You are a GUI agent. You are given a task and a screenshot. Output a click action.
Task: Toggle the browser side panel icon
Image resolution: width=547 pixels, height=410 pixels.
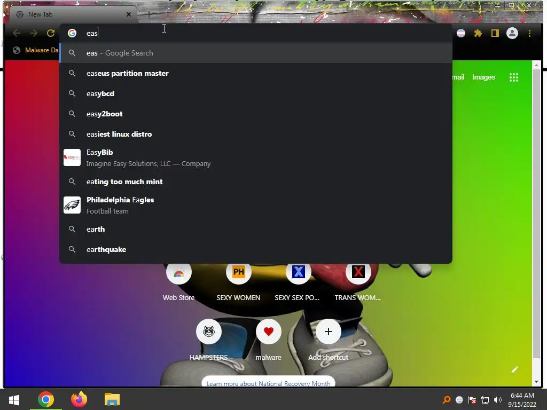[495, 33]
